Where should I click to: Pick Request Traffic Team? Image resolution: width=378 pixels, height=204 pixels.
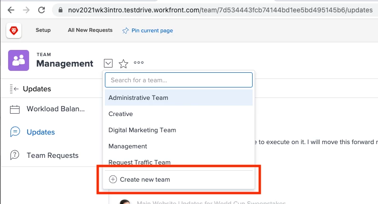(x=179, y=162)
